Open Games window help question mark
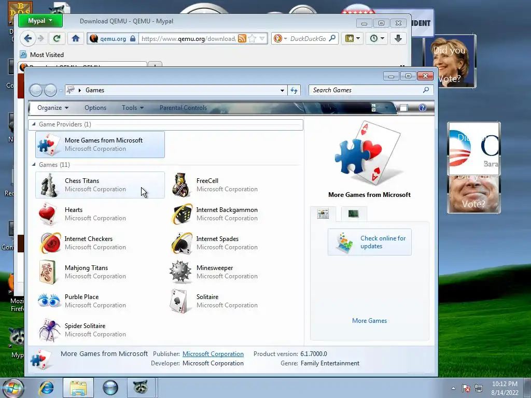 coord(422,108)
